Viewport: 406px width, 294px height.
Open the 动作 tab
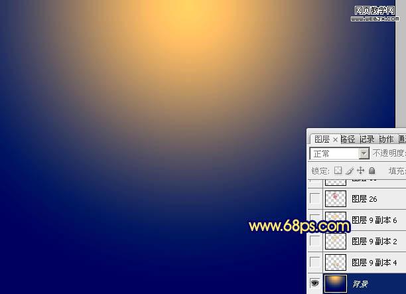[386, 139]
